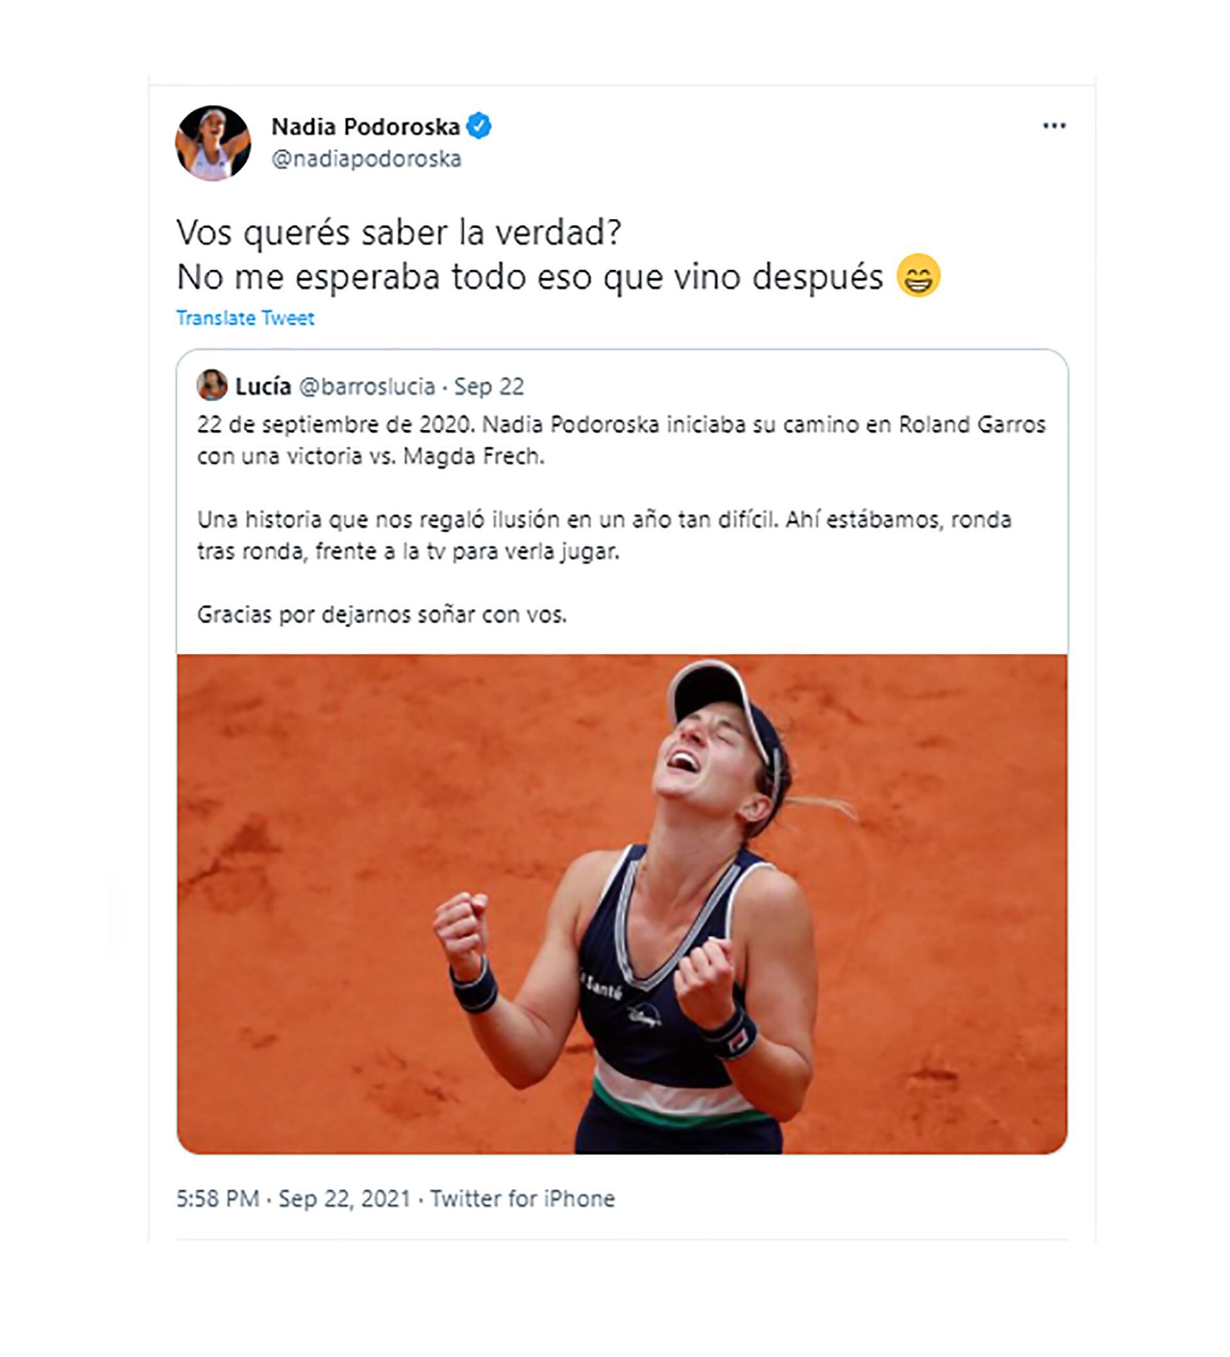The width and height of the screenshot is (1230, 1357).
Task: Click the blue verified badge icon
Action: point(479,126)
